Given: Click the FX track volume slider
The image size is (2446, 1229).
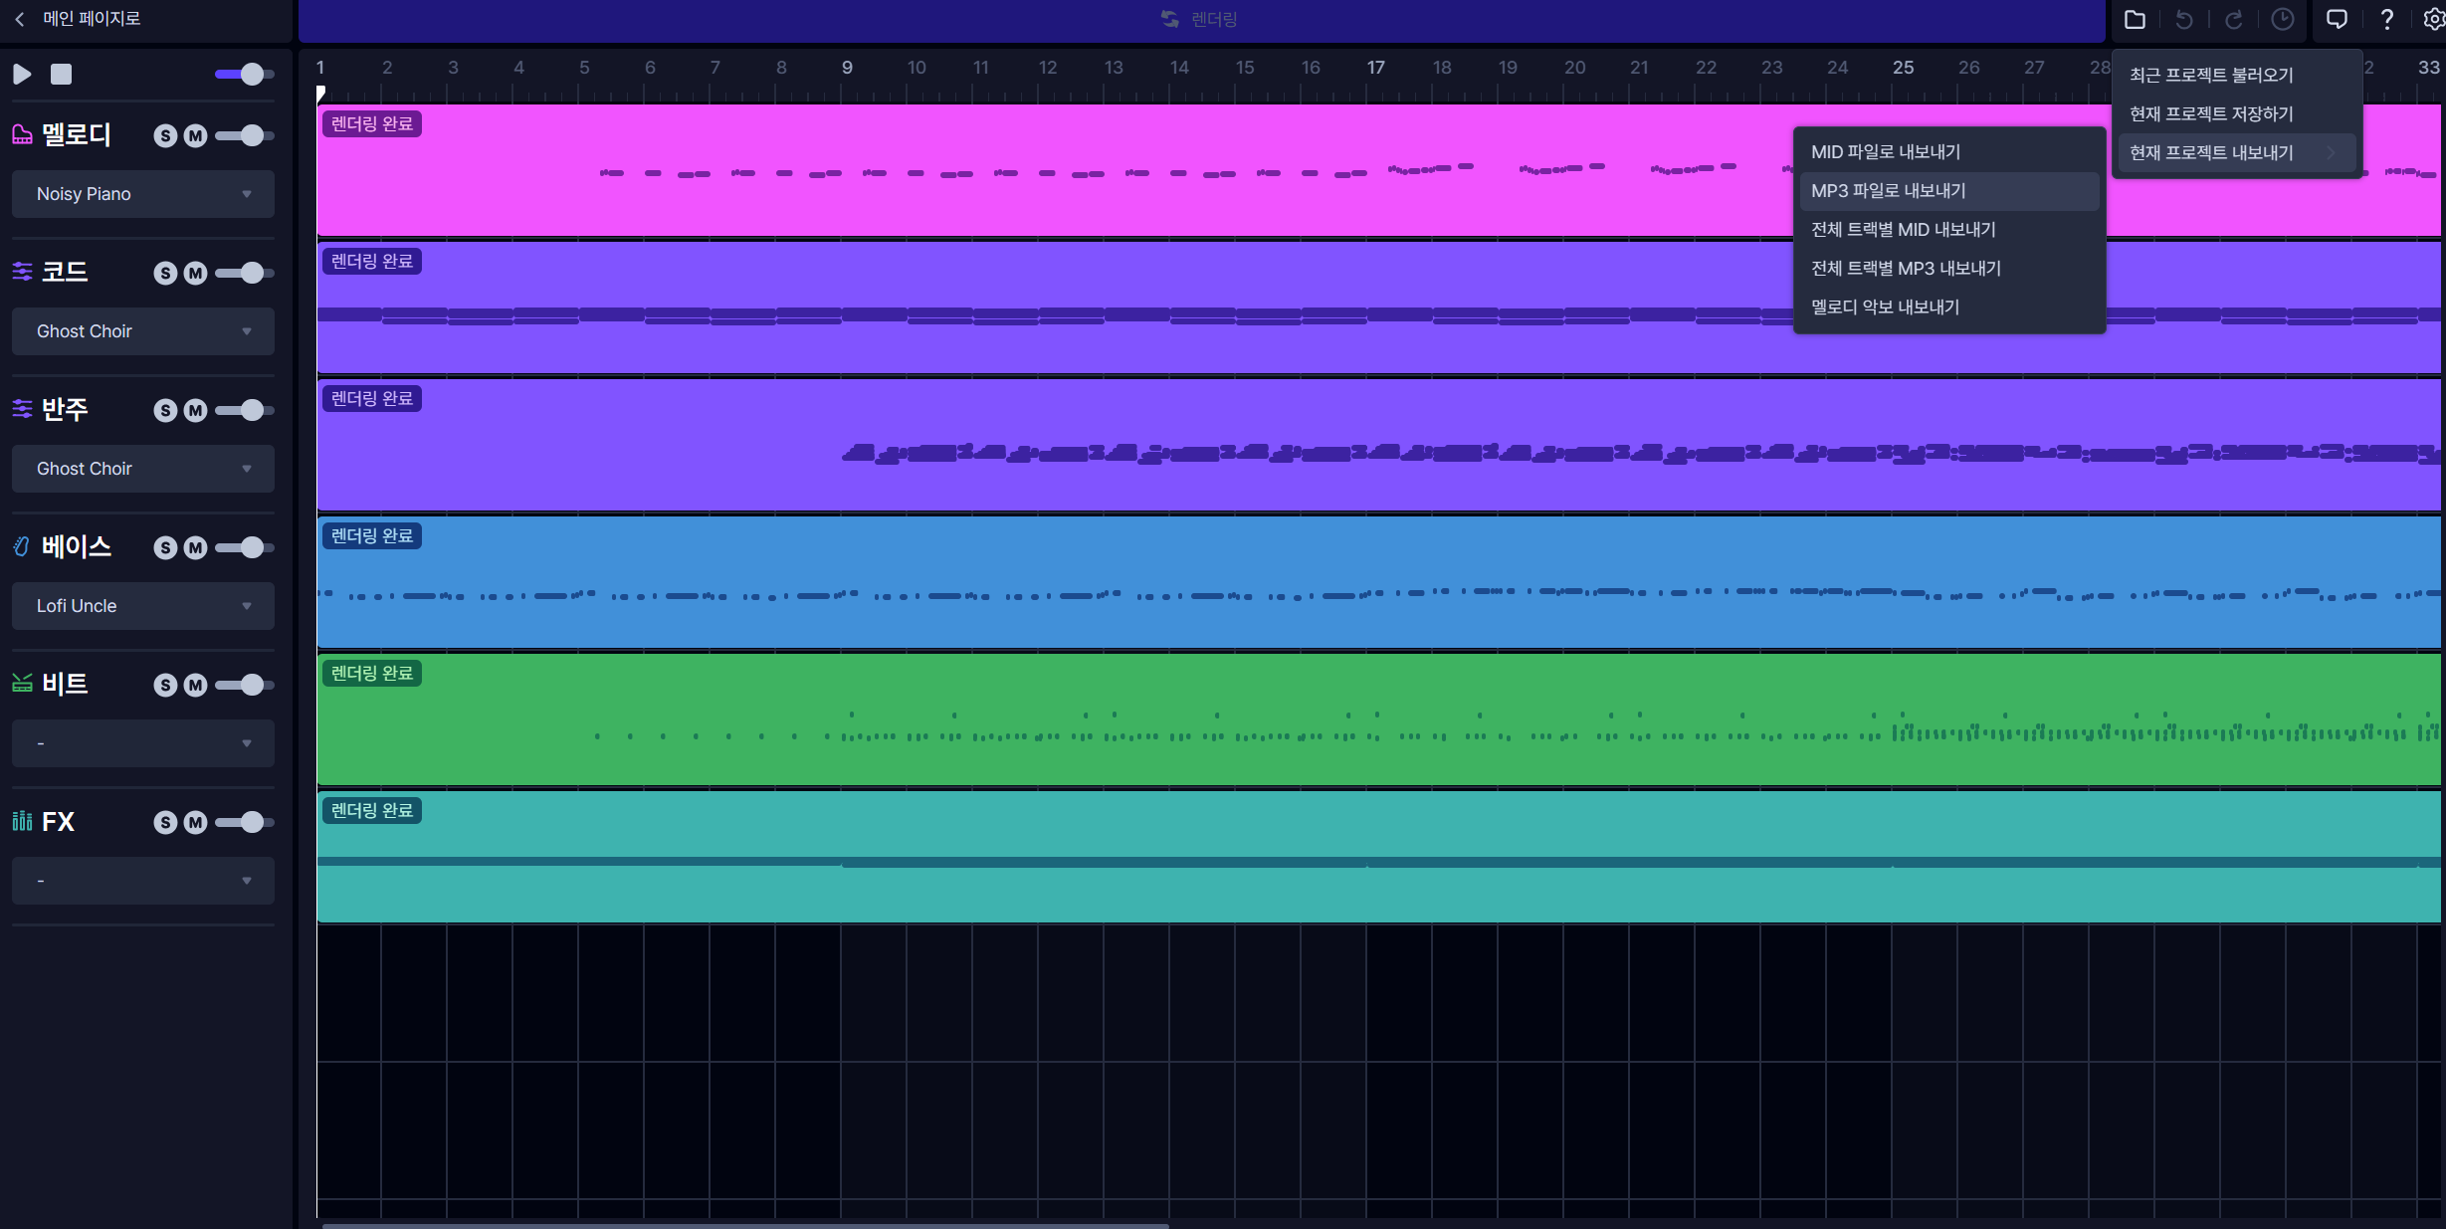Looking at the screenshot, I should coord(245,822).
